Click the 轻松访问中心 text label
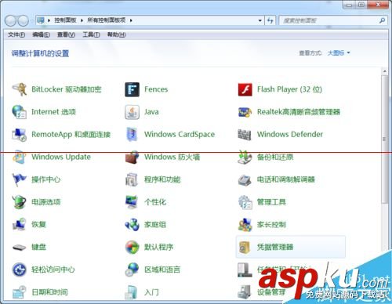Viewport: 392px width, 304px height. click(x=53, y=270)
